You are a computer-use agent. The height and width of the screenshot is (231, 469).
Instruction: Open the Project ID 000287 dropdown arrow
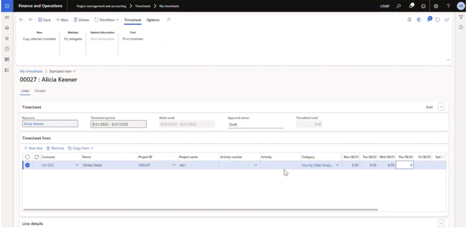[174, 165]
